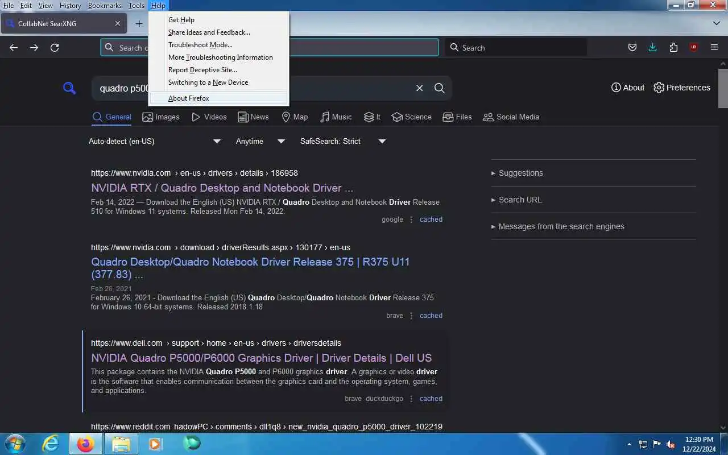The image size is (728, 455).
Task: Open NVIDIA RTX / Quadro Desktop driver result
Action: (x=222, y=188)
